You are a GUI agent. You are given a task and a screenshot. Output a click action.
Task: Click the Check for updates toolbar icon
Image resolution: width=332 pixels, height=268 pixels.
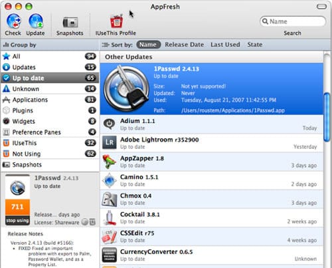point(13,21)
